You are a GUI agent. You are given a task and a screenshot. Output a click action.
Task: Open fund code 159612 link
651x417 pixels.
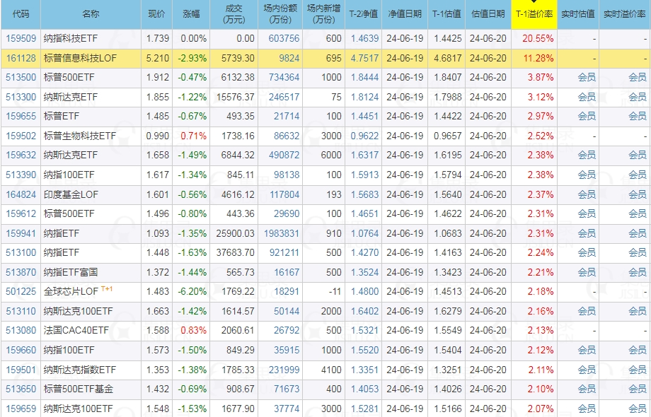click(21, 213)
